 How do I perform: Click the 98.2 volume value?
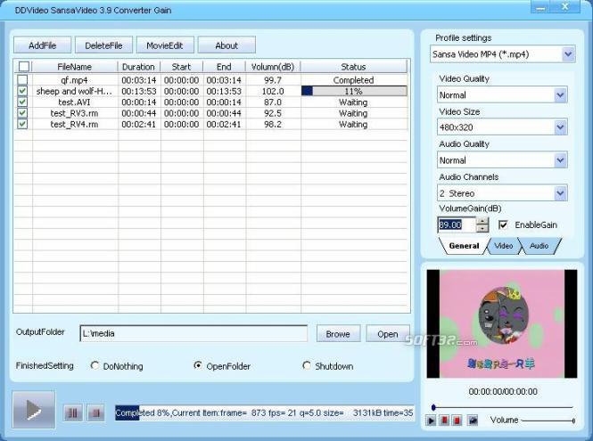click(x=273, y=124)
